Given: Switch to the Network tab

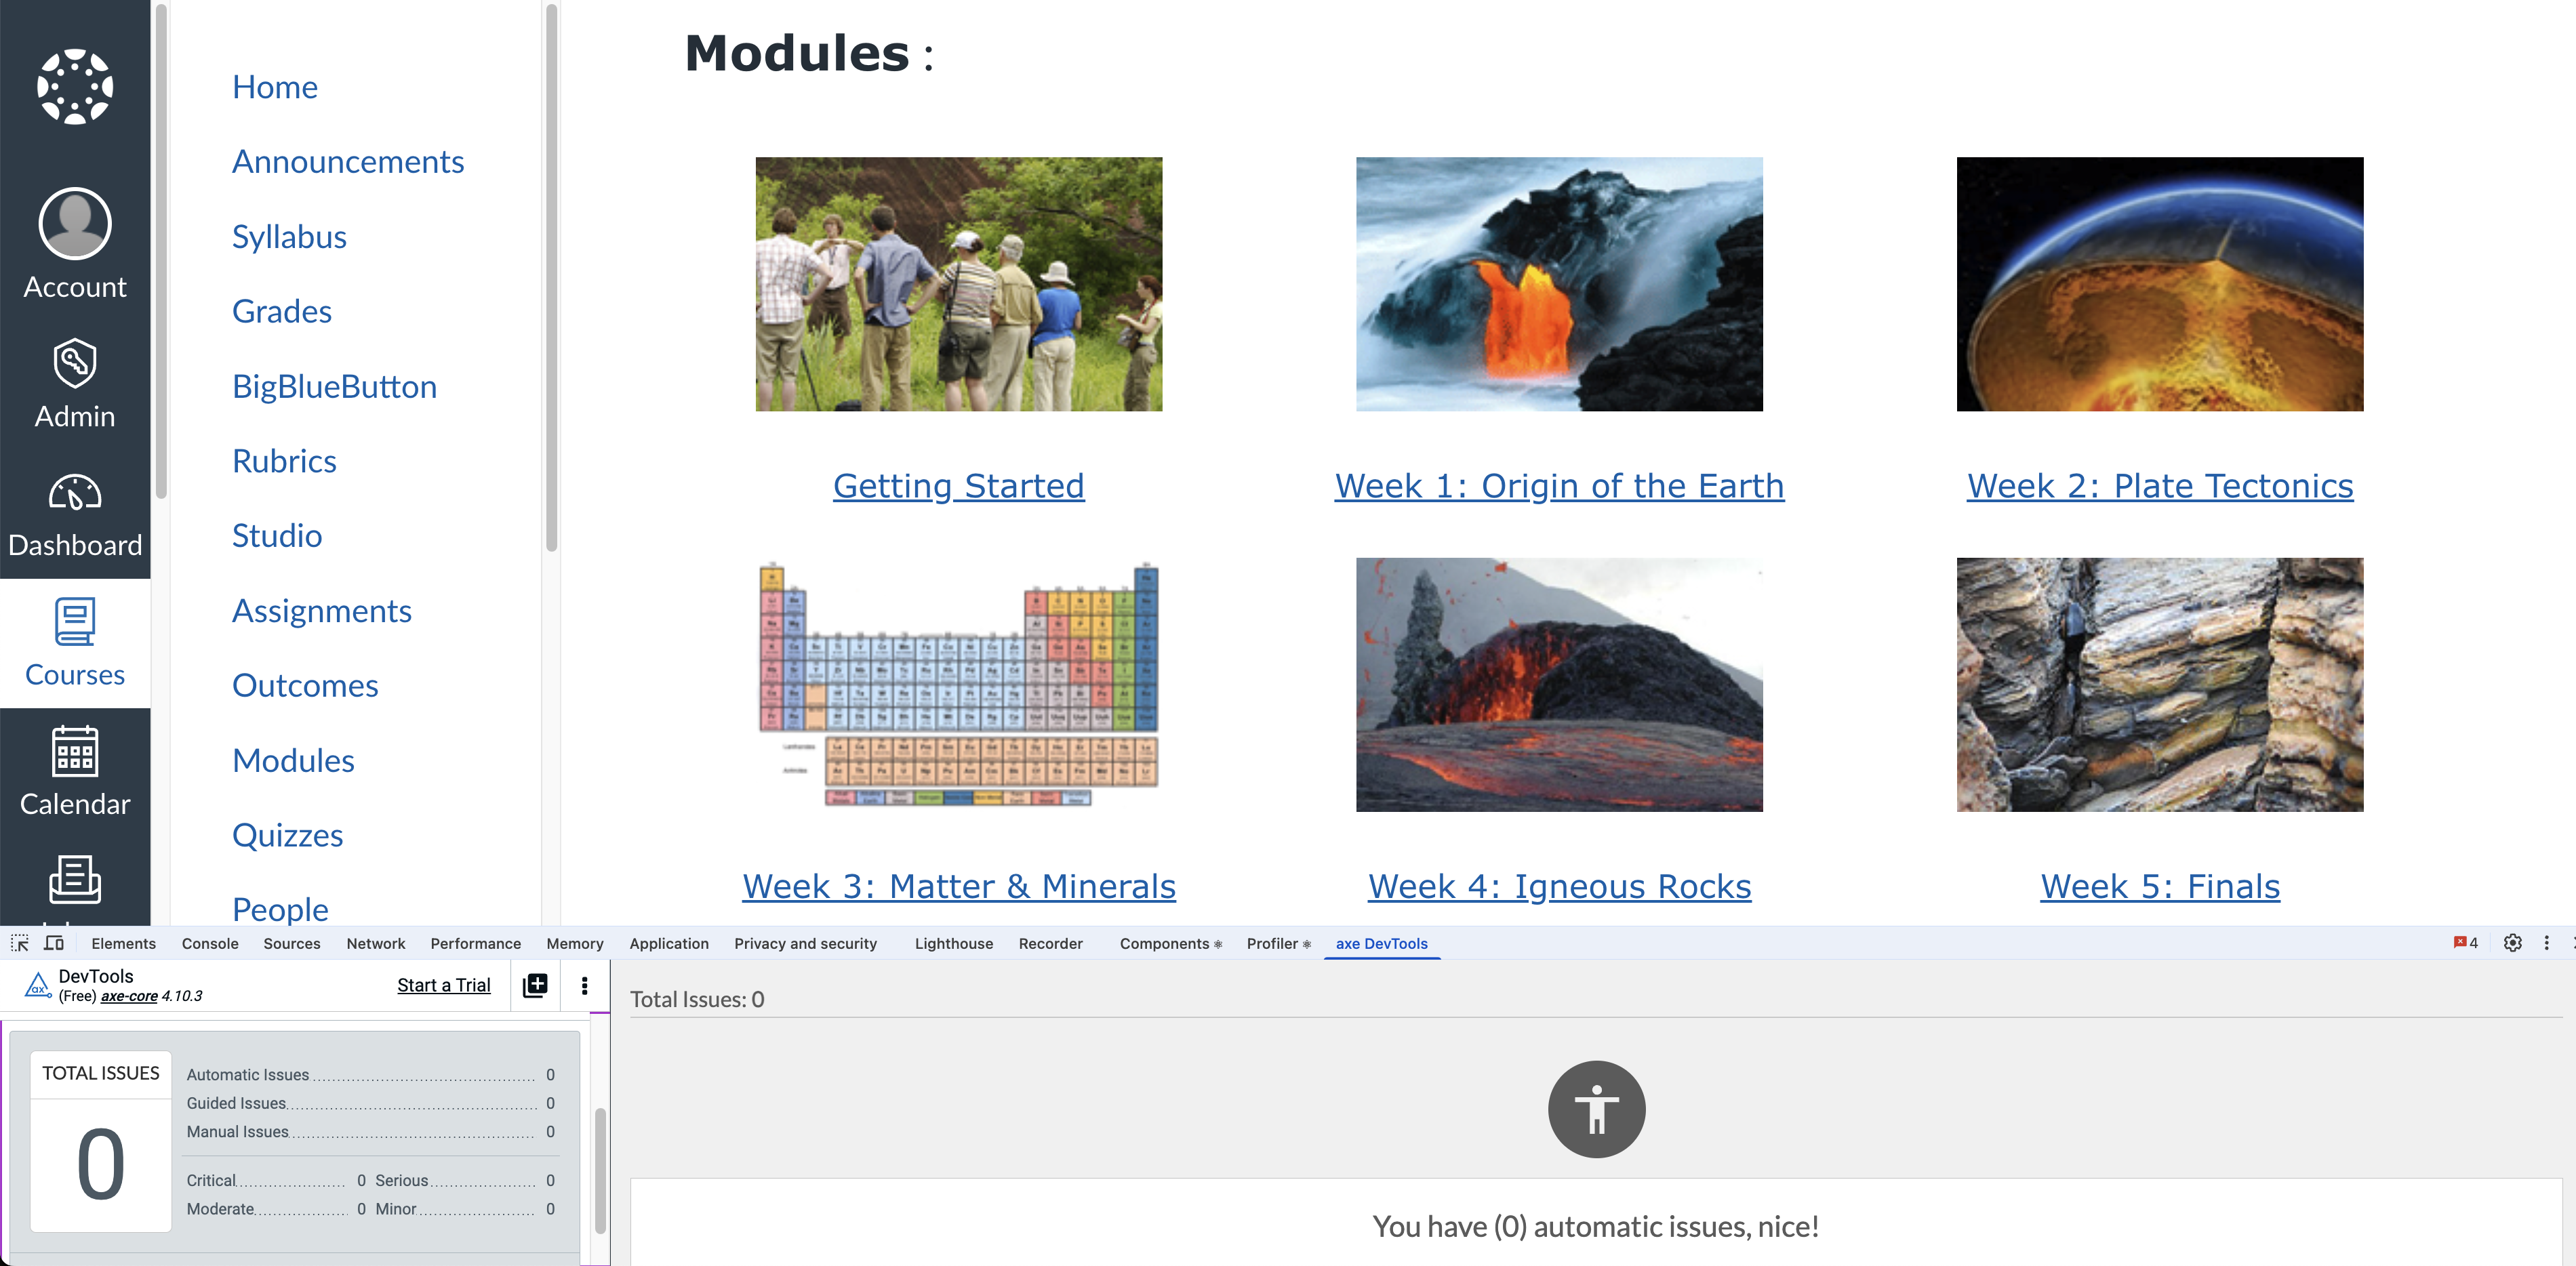Looking at the screenshot, I should click(376, 943).
